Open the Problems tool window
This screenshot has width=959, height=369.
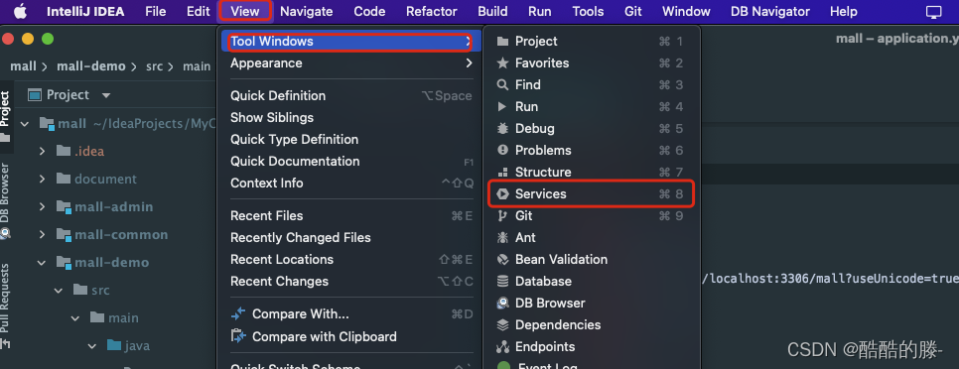coord(592,151)
